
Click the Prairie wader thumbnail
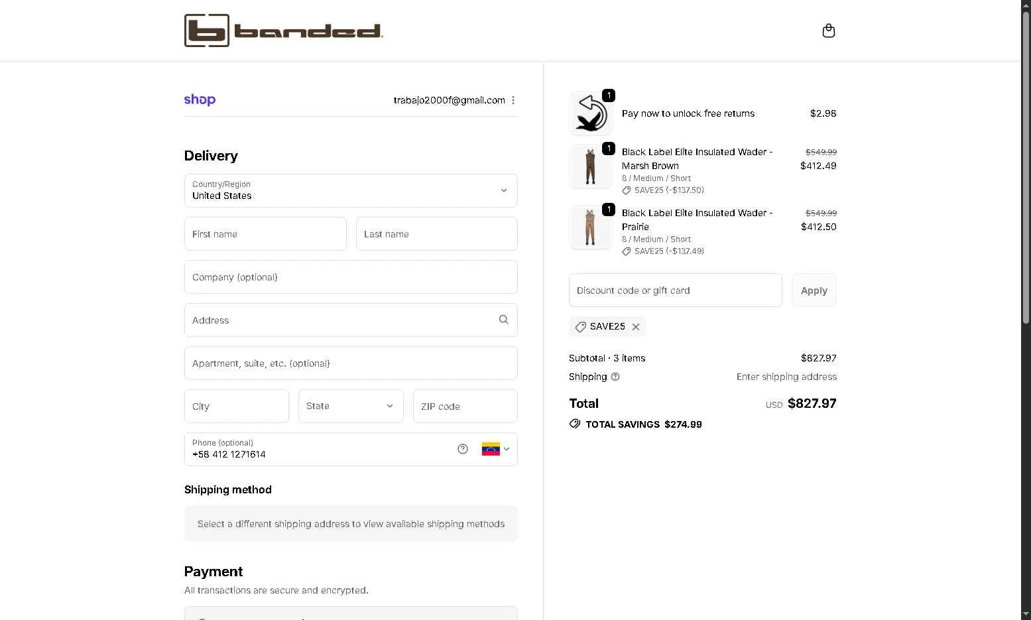(590, 227)
